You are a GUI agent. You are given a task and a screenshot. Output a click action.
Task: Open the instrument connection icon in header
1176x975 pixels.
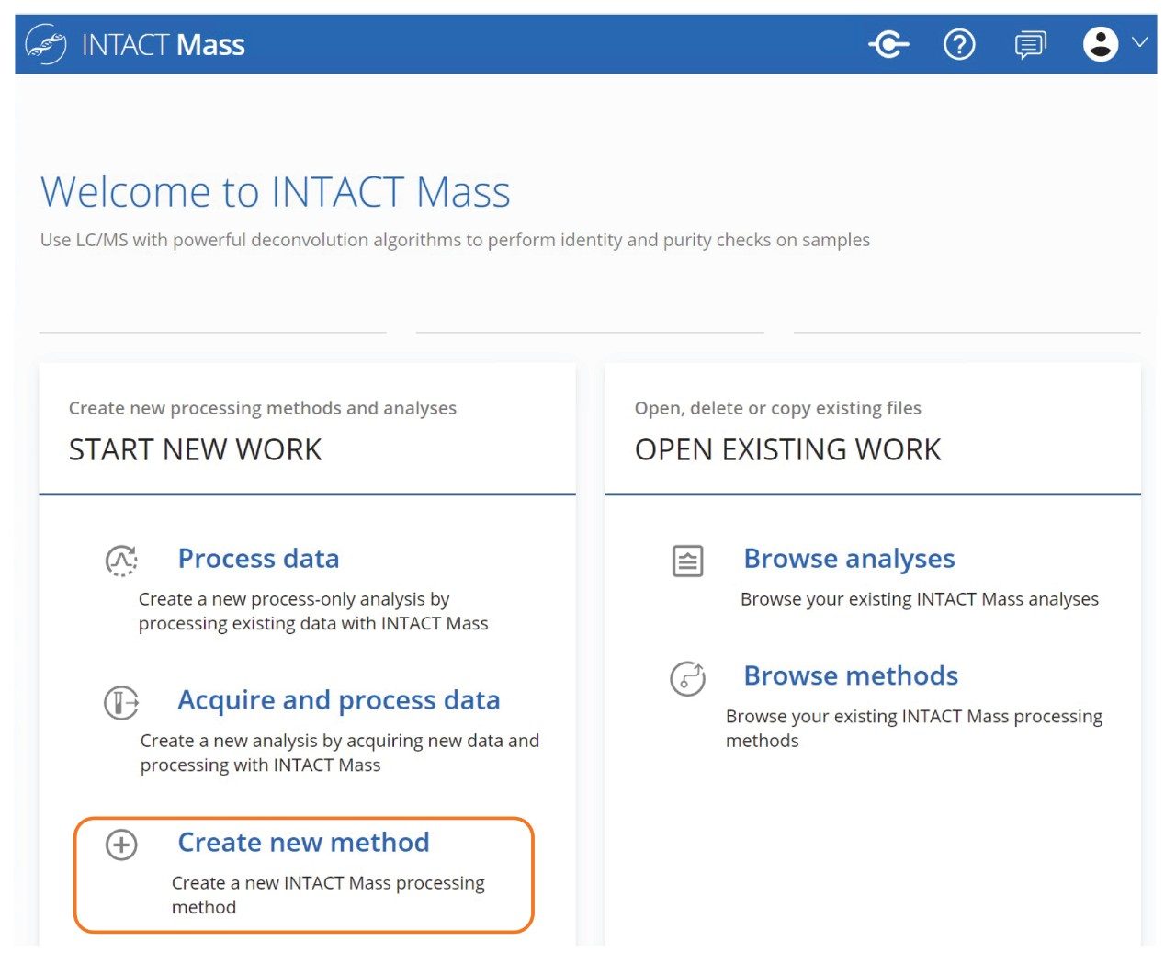click(x=889, y=44)
